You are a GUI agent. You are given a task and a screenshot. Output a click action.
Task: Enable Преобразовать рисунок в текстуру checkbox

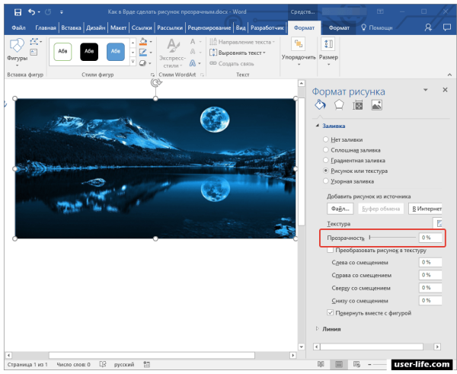(x=329, y=249)
